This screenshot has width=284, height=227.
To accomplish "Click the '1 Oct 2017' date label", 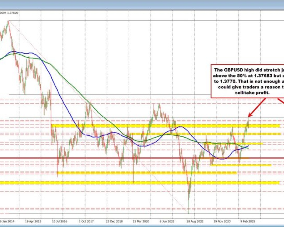I will [x=86, y=221].
